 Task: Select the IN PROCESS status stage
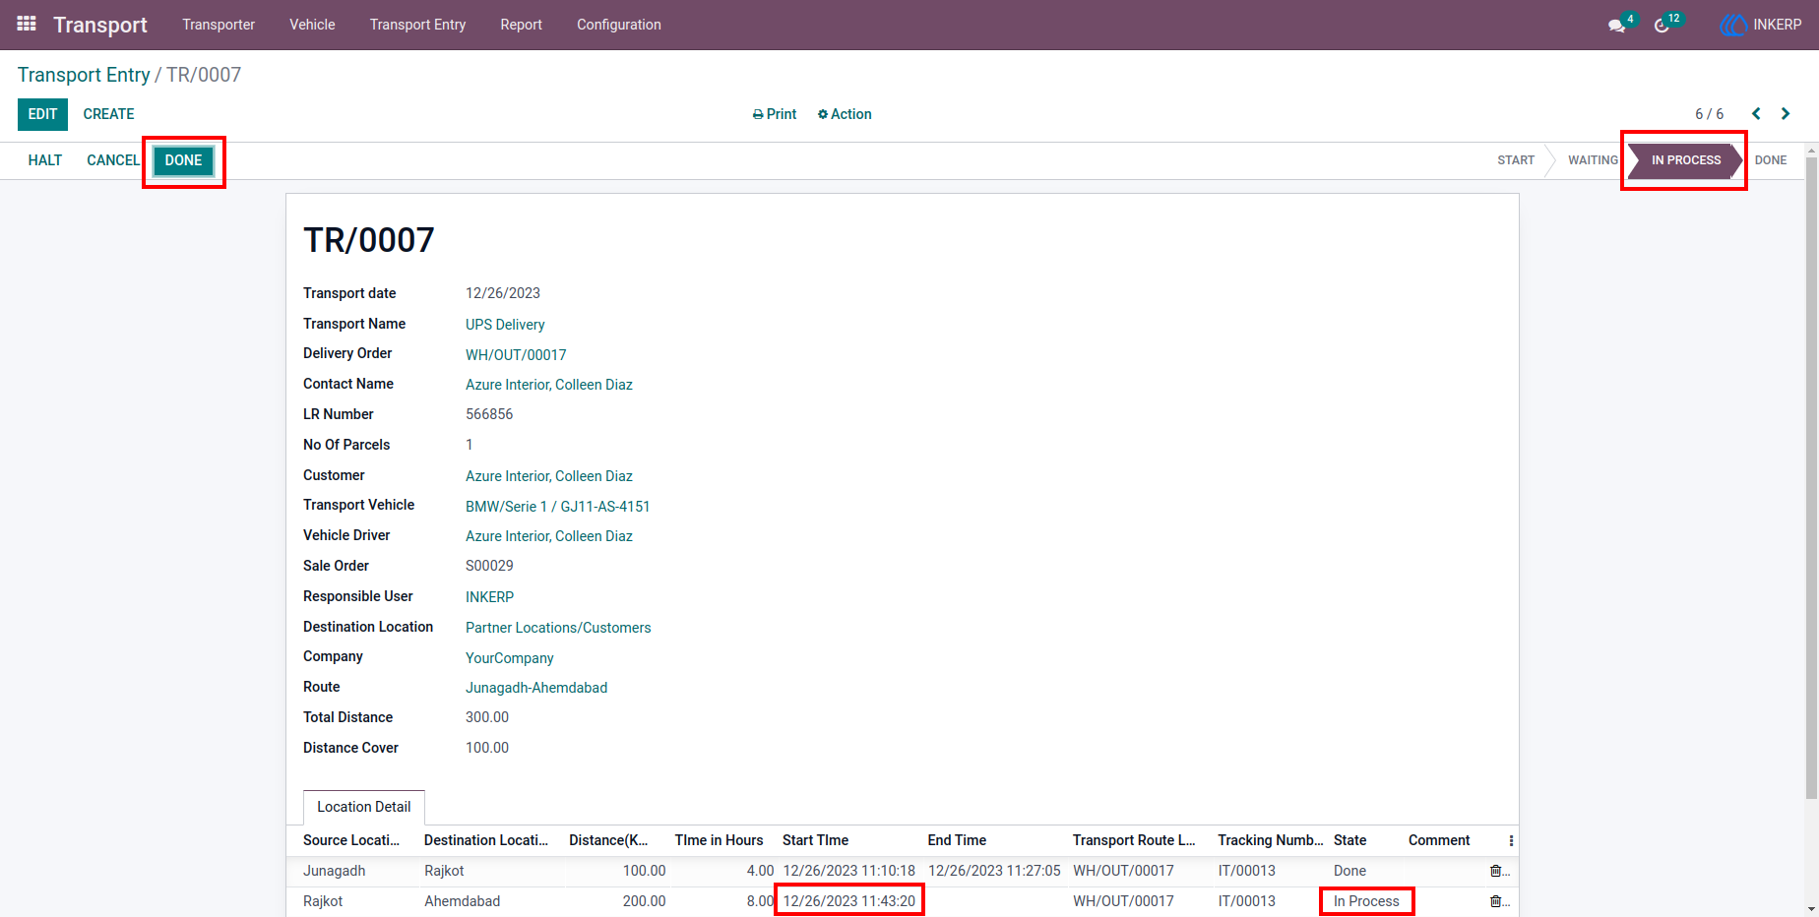pyautogui.click(x=1686, y=160)
